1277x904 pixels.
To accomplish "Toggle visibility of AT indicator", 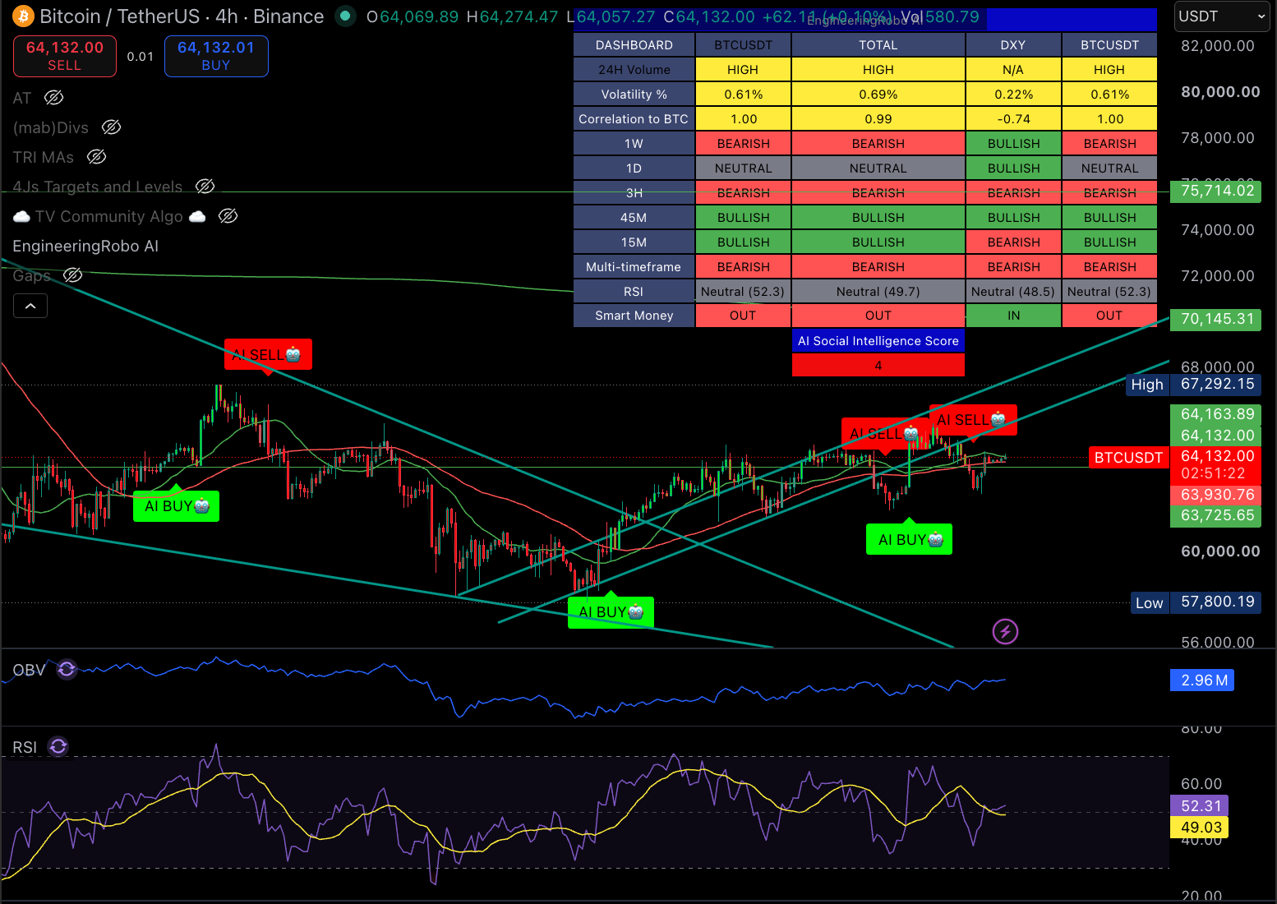I will [x=53, y=98].
